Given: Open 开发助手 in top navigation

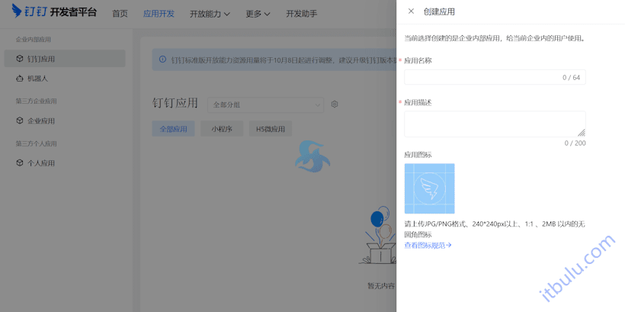Looking at the screenshot, I should 302,14.
